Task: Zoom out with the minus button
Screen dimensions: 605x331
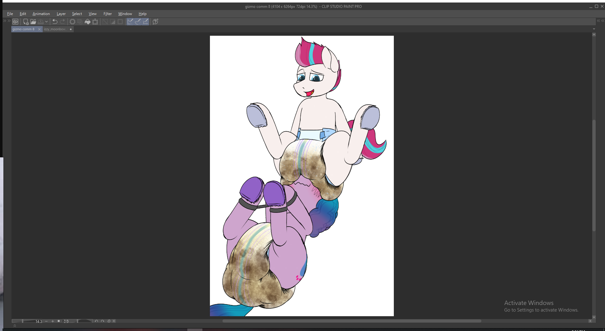Action: (x=46, y=321)
